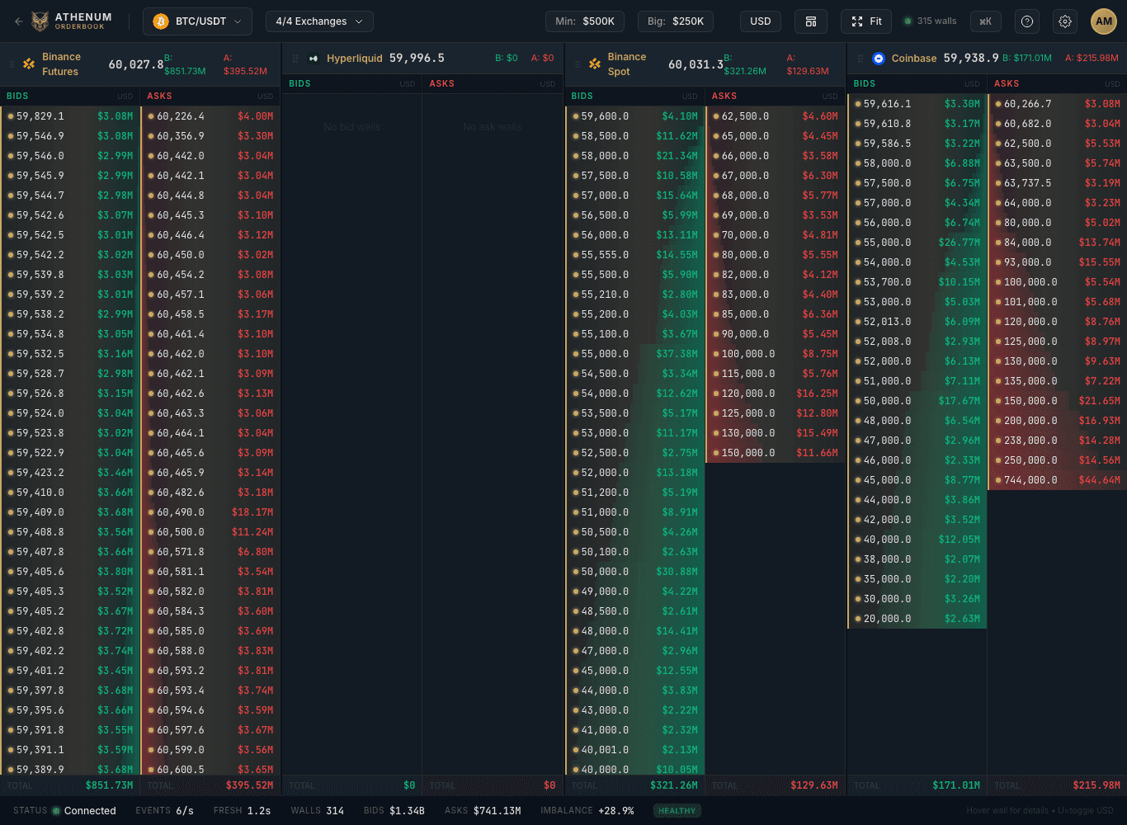
Task: Click the status bar ASKS $741.13M value
Action: click(x=497, y=811)
